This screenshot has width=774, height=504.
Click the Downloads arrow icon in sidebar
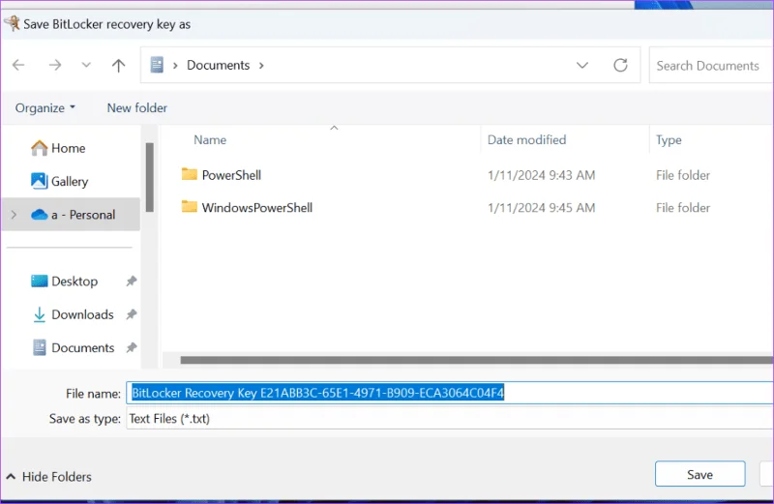click(x=39, y=315)
